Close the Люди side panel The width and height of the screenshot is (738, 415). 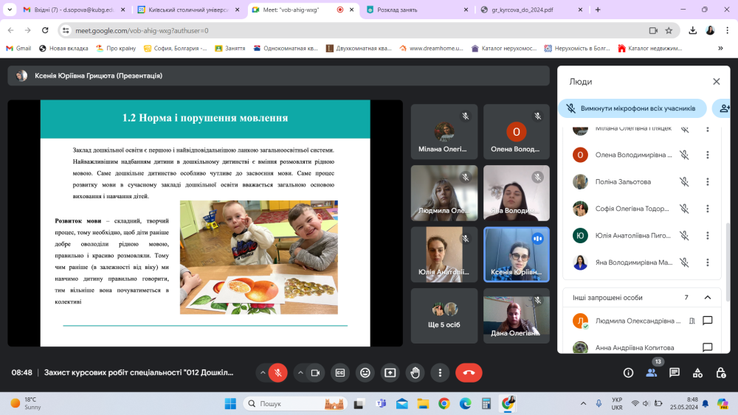click(717, 81)
